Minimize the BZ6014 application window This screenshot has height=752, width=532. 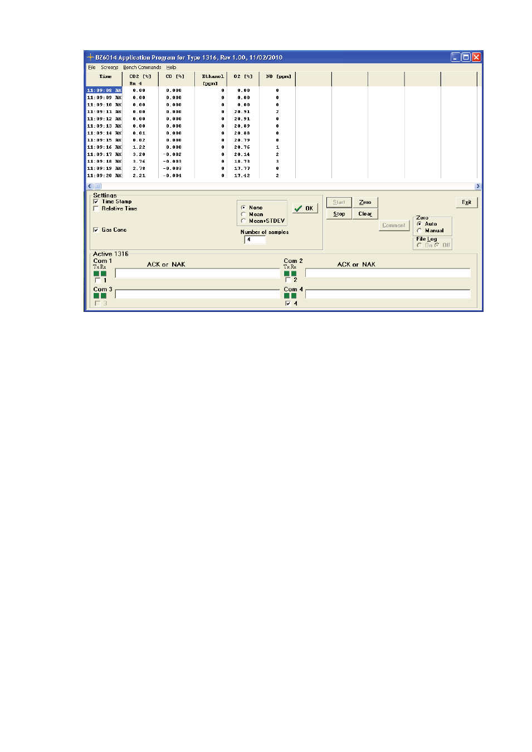pos(456,57)
